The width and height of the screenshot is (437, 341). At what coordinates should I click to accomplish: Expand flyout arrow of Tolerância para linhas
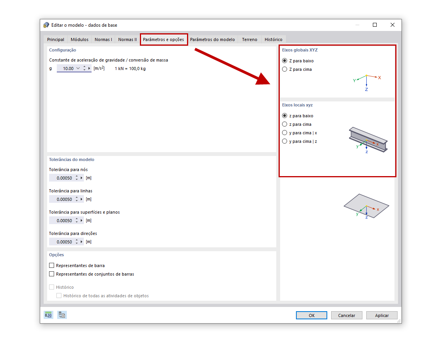pos(82,199)
